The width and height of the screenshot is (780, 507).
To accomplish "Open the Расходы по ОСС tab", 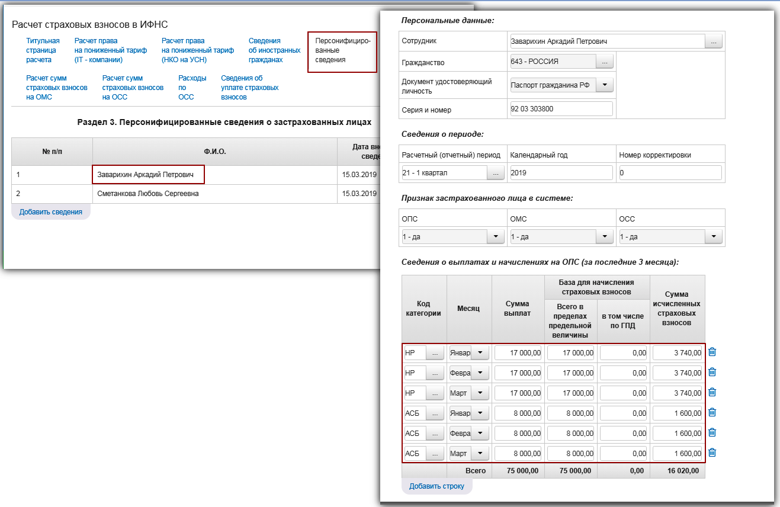I will click(192, 88).
